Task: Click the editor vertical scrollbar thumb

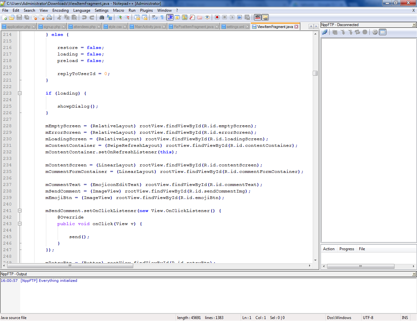Action: coord(315,73)
